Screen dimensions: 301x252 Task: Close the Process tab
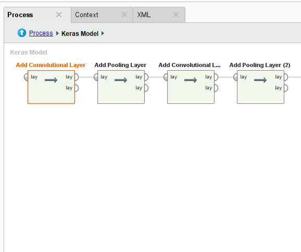[59, 15]
